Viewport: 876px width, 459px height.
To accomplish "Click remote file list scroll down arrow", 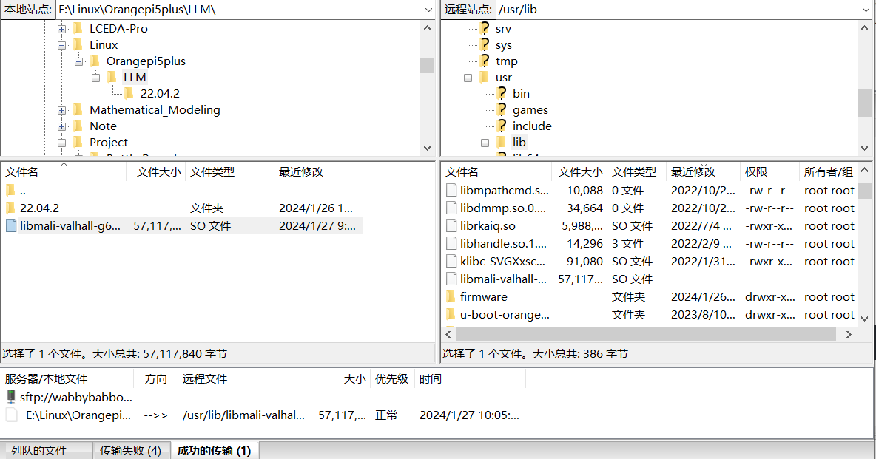I will tap(865, 319).
